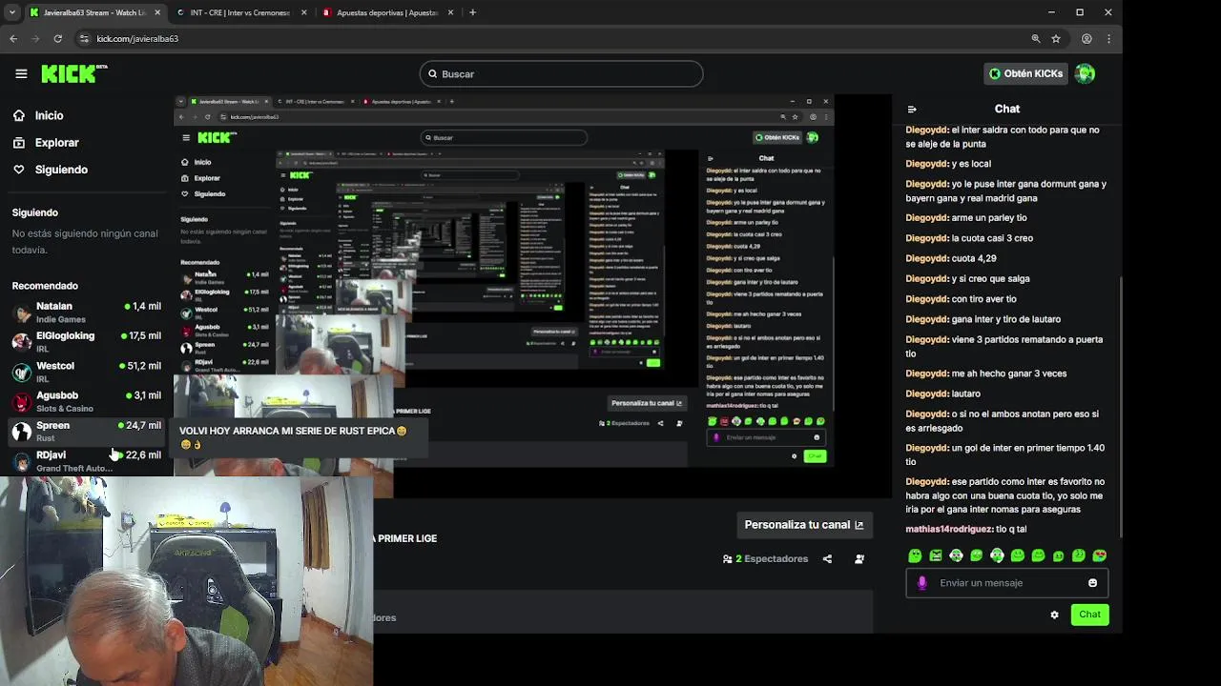
Task: Click the user icon right of the share icon
Action: click(859, 559)
